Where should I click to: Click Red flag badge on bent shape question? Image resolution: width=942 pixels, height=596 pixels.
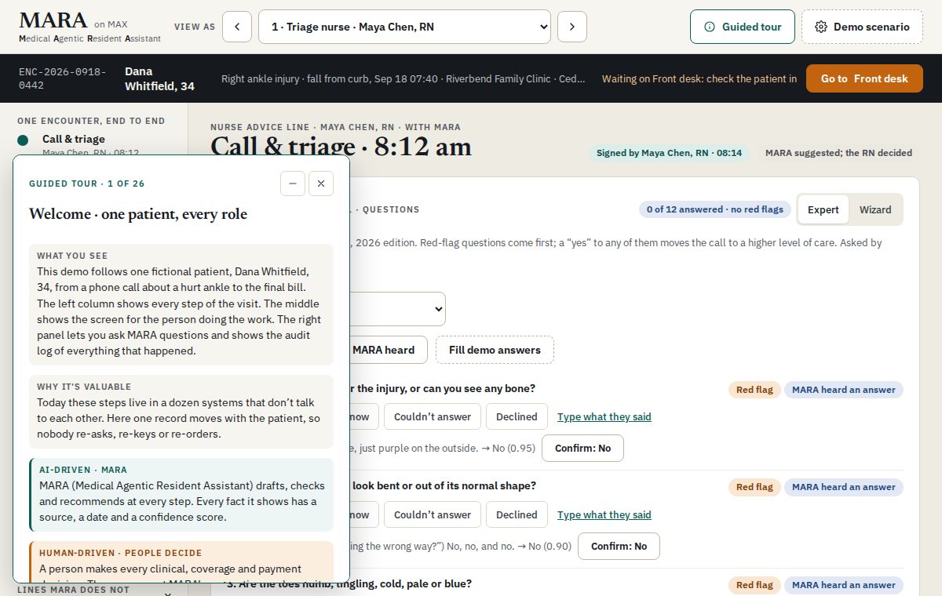(754, 487)
